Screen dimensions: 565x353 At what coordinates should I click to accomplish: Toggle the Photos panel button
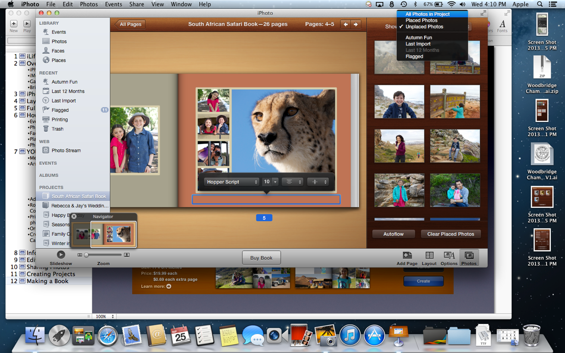pyautogui.click(x=469, y=258)
